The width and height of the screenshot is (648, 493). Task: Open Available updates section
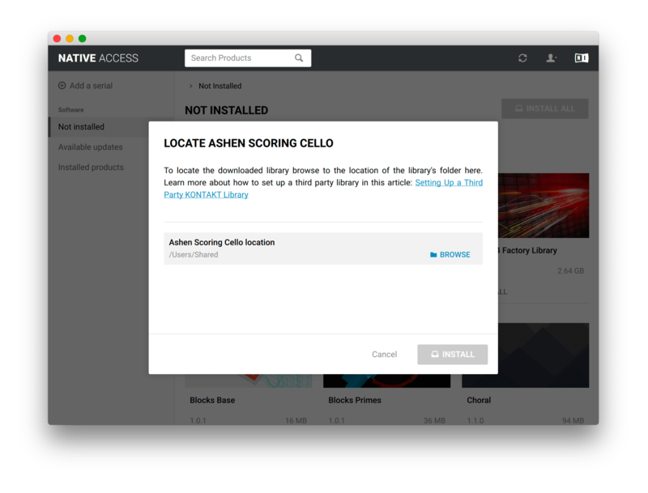(91, 147)
